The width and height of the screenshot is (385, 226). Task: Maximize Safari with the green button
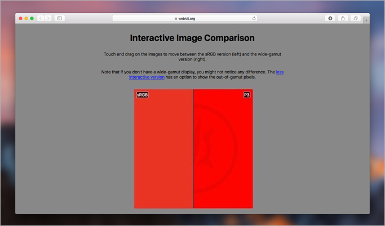pos(32,19)
